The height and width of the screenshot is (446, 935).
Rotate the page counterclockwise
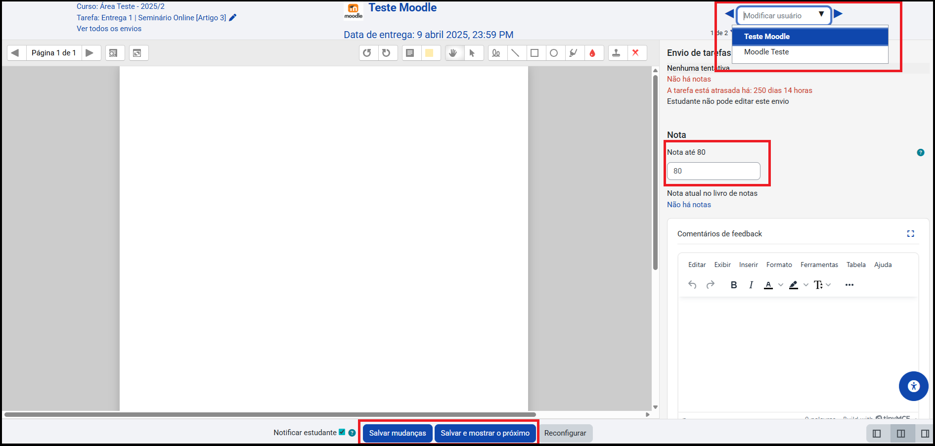tap(367, 53)
